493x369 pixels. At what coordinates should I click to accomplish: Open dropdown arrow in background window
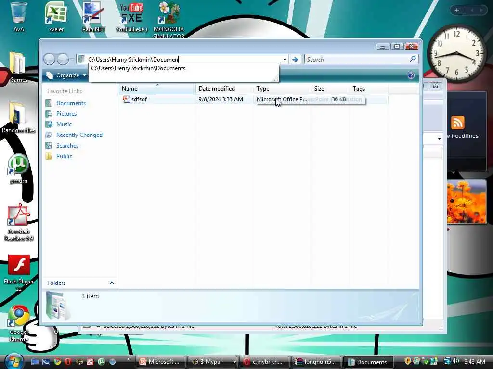point(439,138)
